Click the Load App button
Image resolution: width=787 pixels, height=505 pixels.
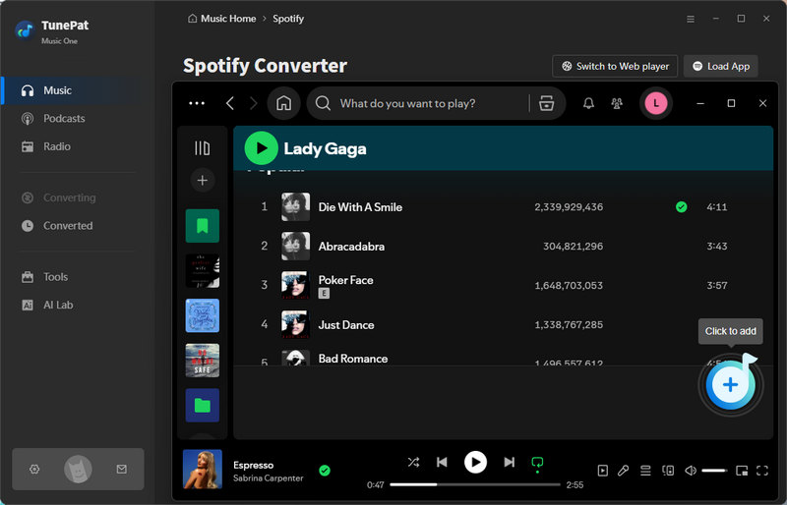point(720,66)
